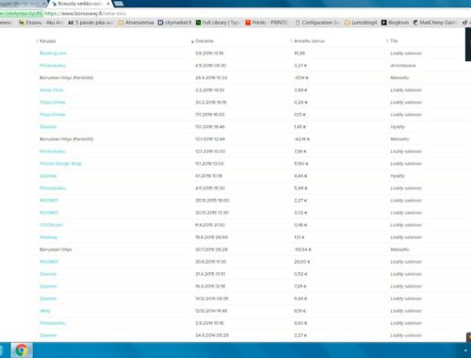471x358 pixels.
Task: Open the Booking.com store link
Action: [x=53, y=53]
